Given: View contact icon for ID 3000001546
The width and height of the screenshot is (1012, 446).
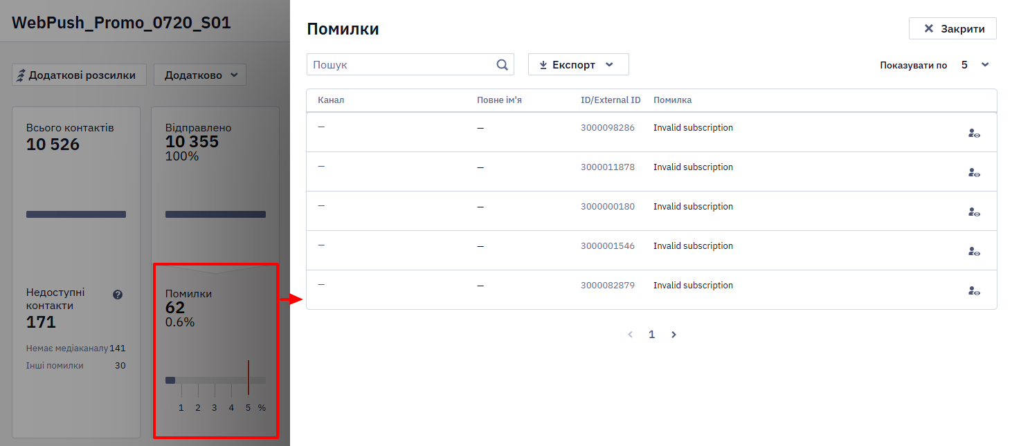Looking at the screenshot, I should click(974, 252).
